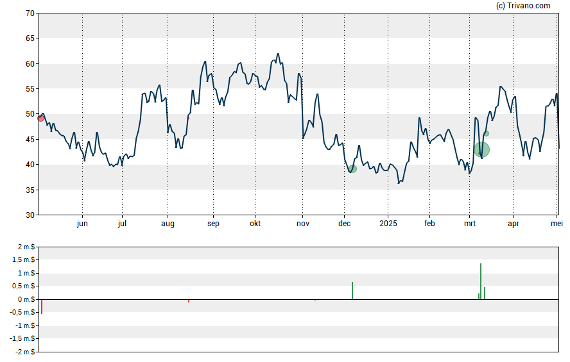The width and height of the screenshot is (570, 362).
Task: Click the 'jul' month axis label
Action: pyautogui.click(x=122, y=224)
